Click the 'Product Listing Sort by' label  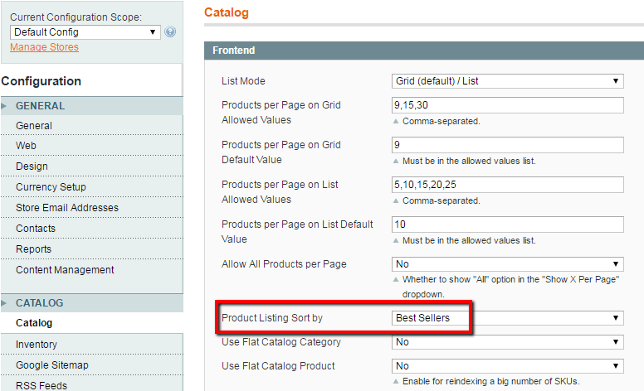(272, 318)
